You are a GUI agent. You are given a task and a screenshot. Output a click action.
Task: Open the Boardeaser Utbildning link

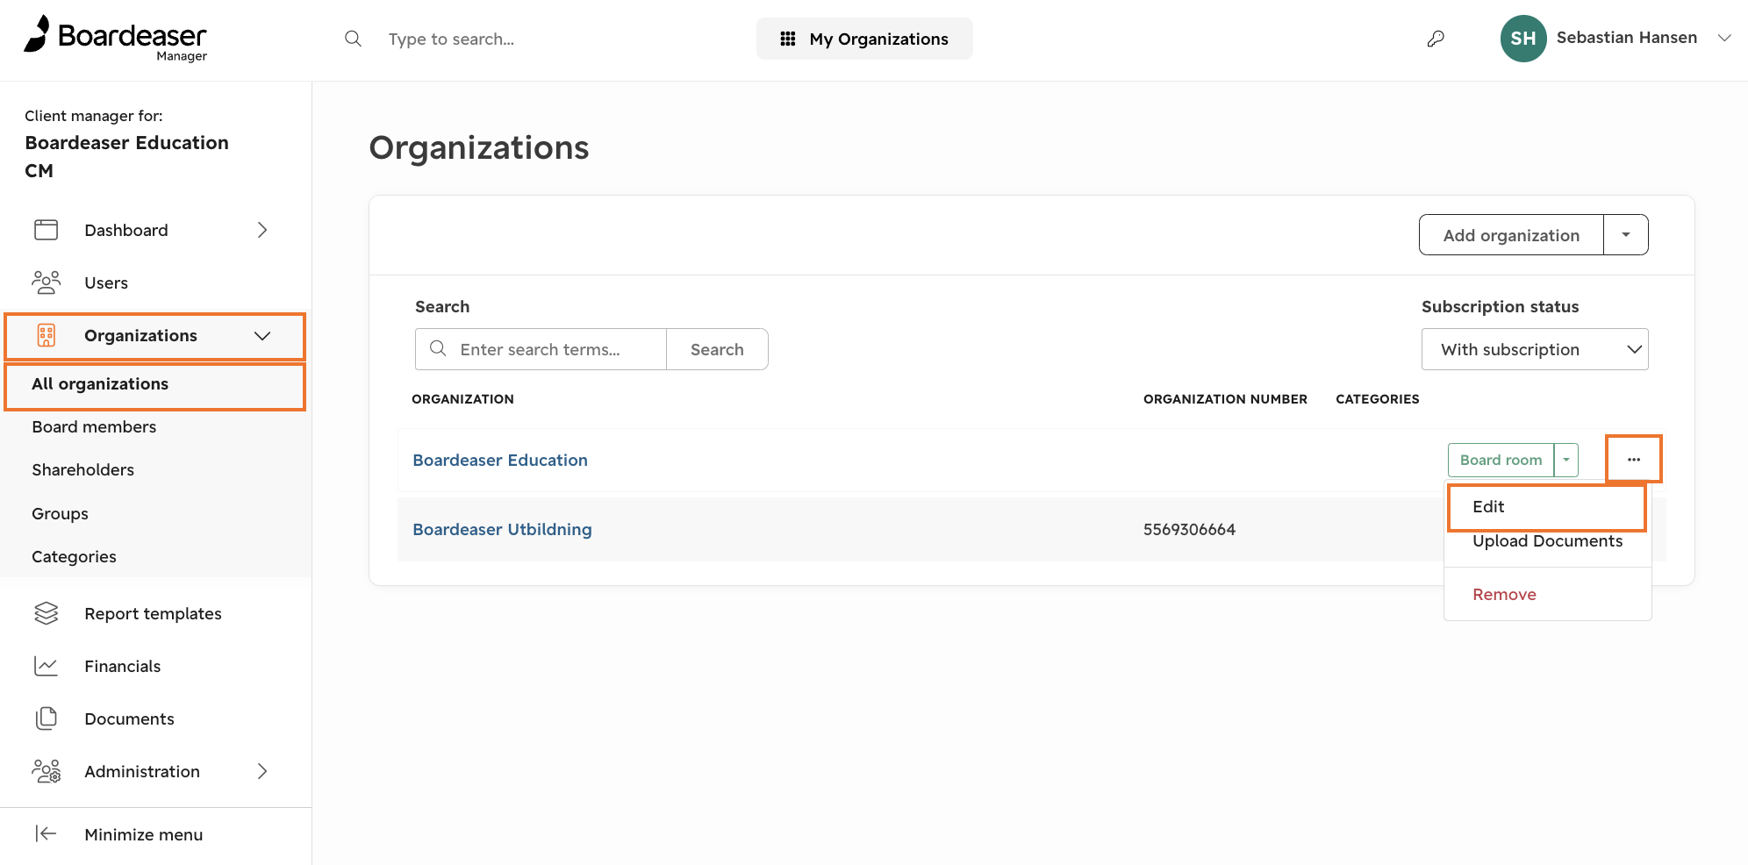click(x=502, y=530)
